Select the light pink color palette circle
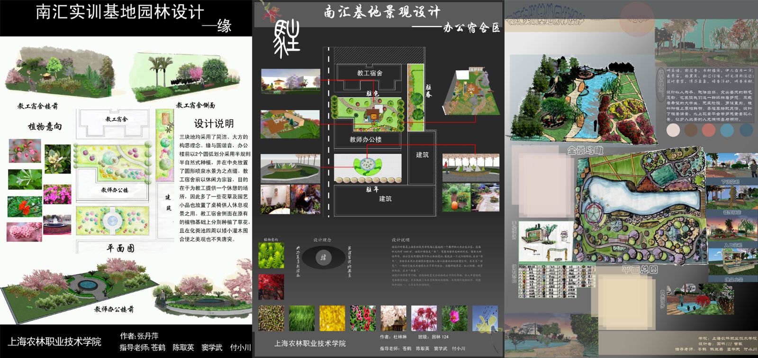 pos(673,130)
